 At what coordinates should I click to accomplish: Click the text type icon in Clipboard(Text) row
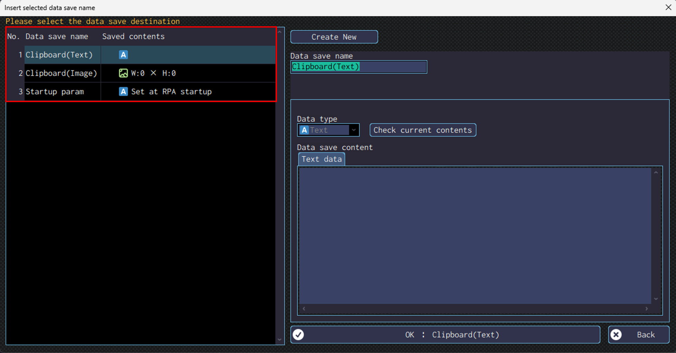click(x=123, y=55)
